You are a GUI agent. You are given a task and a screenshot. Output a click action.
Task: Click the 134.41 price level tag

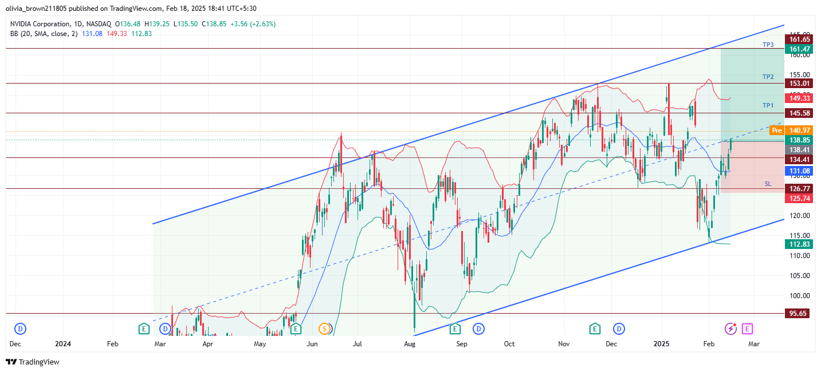799,159
